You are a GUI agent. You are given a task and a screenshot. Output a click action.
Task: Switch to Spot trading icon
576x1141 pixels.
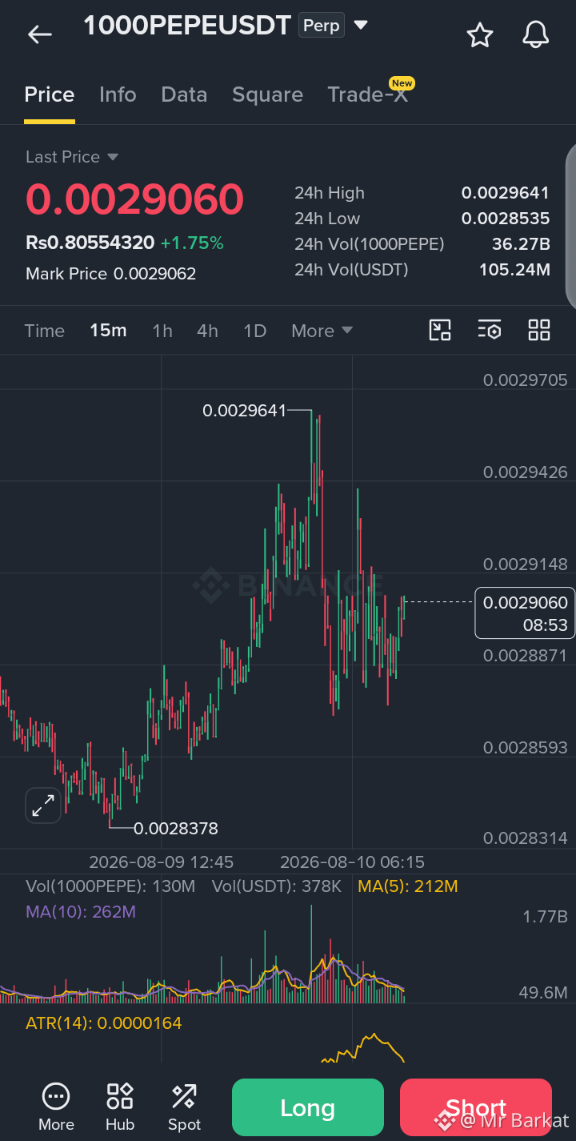(x=184, y=1107)
